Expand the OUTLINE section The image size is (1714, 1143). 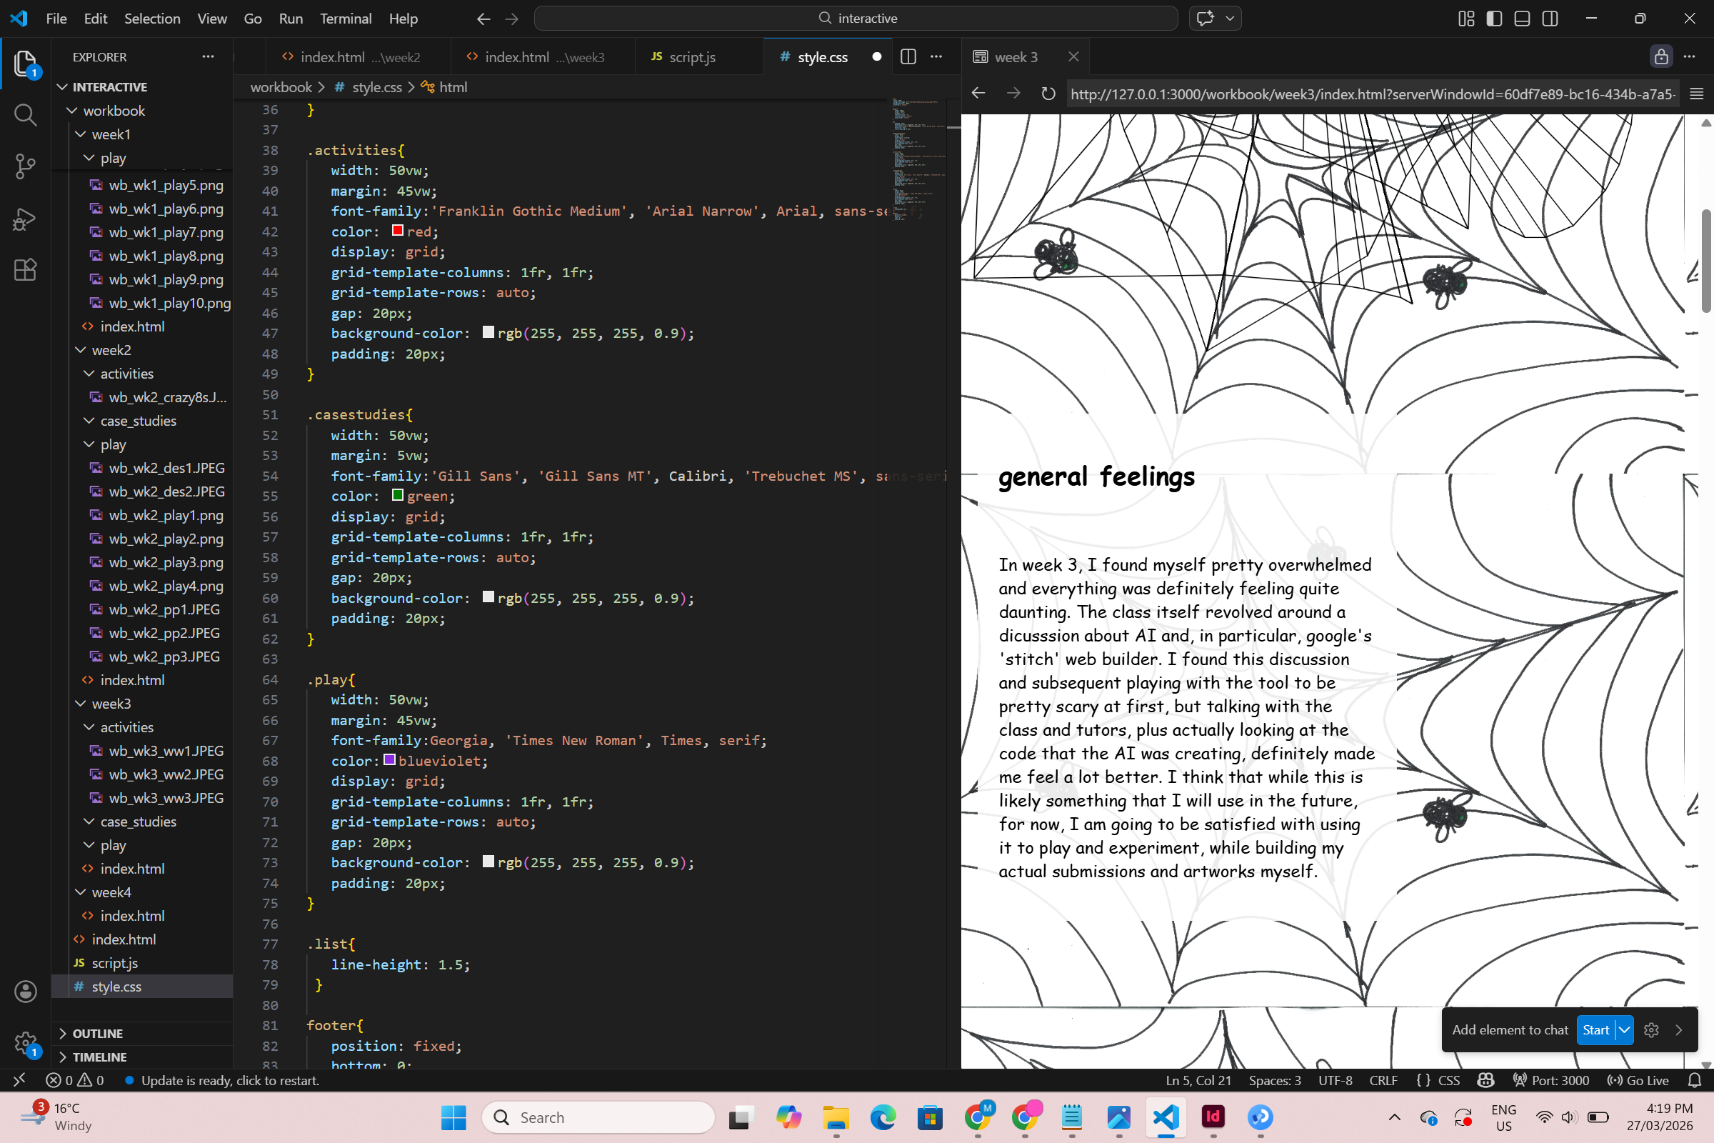tap(98, 1033)
